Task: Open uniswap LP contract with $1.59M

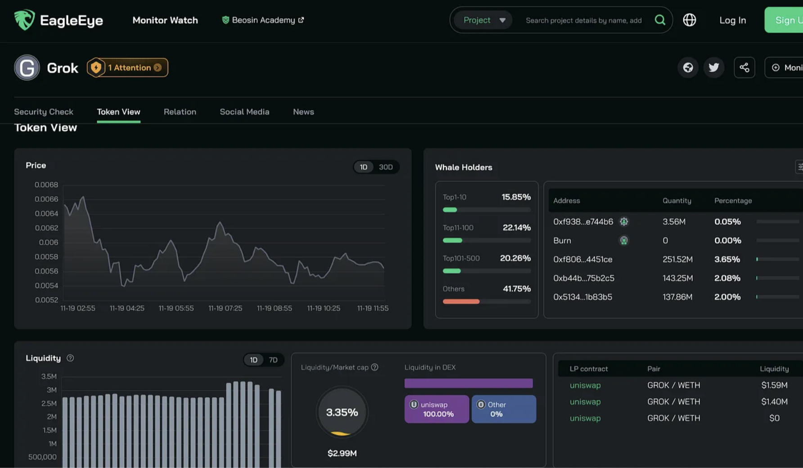Action: click(x=585, y=385)
